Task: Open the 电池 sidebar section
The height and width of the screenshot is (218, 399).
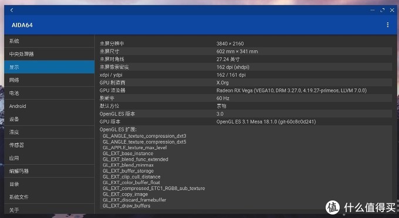Action: coord(49,93)
